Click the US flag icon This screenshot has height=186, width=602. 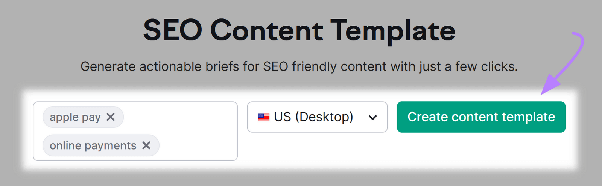[264, 117]
